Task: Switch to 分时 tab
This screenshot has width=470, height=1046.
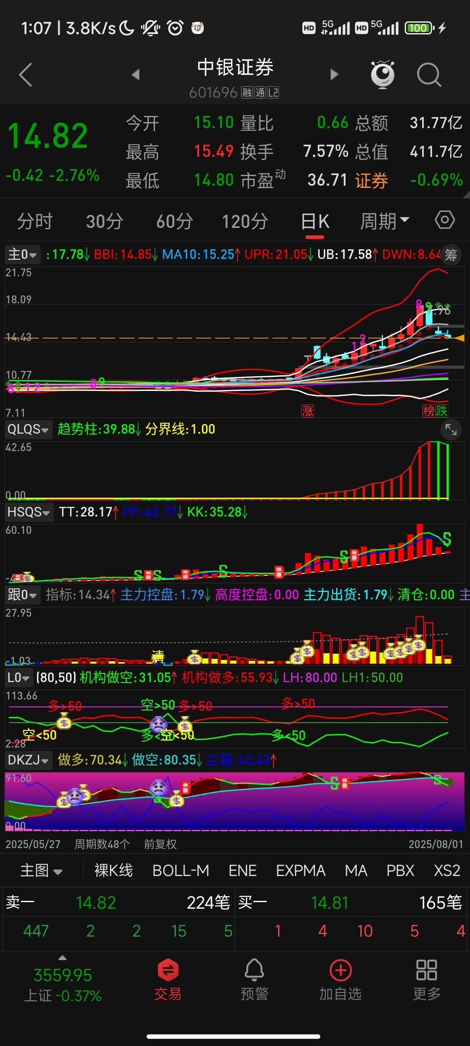Action: (x=35, y=221)
